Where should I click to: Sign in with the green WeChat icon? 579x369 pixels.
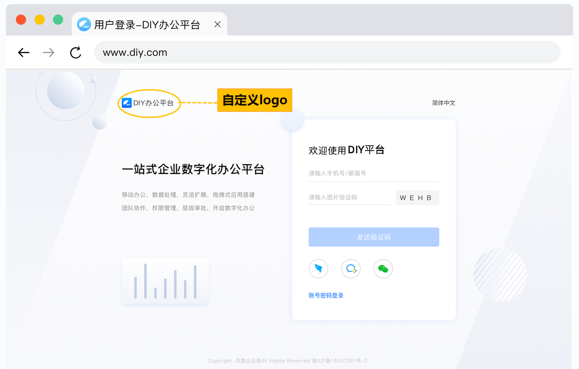(x=383, y=269)
